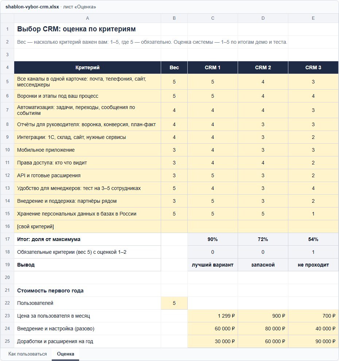Click the file name «shablon-vybor-crm.xlsx»
This screenshot has height=361, width=339.
(32, 7)
